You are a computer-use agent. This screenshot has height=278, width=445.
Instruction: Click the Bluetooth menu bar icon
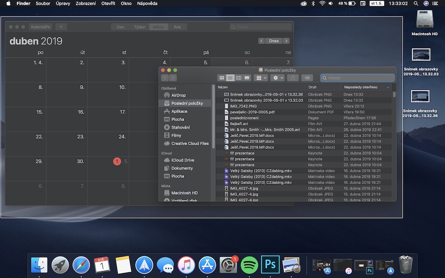pyautogui.click(x=313, y=4)
